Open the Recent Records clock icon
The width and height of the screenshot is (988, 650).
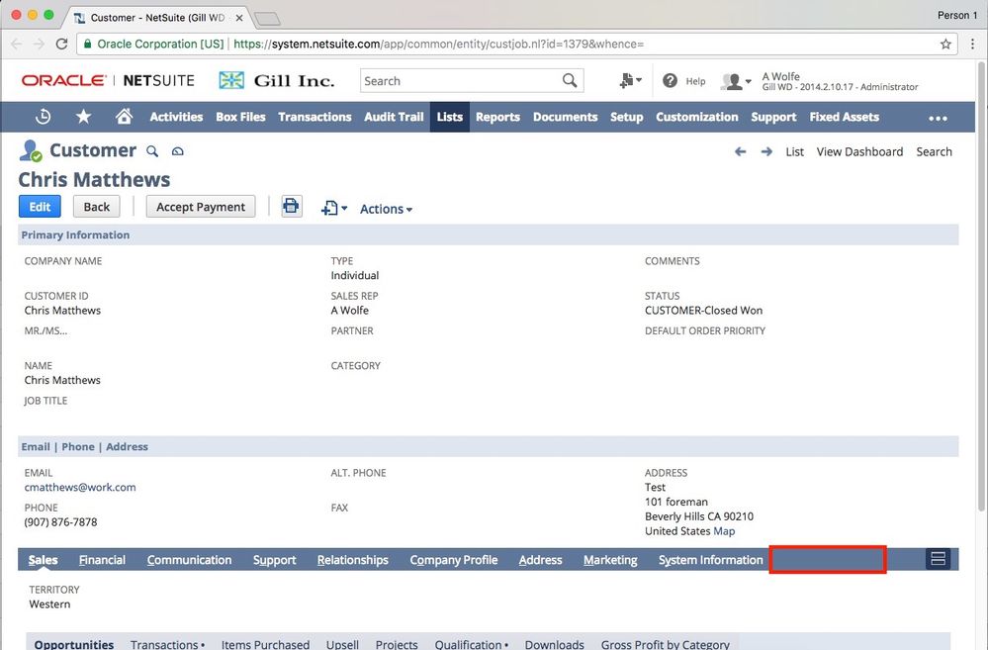[x=44, y=117]
